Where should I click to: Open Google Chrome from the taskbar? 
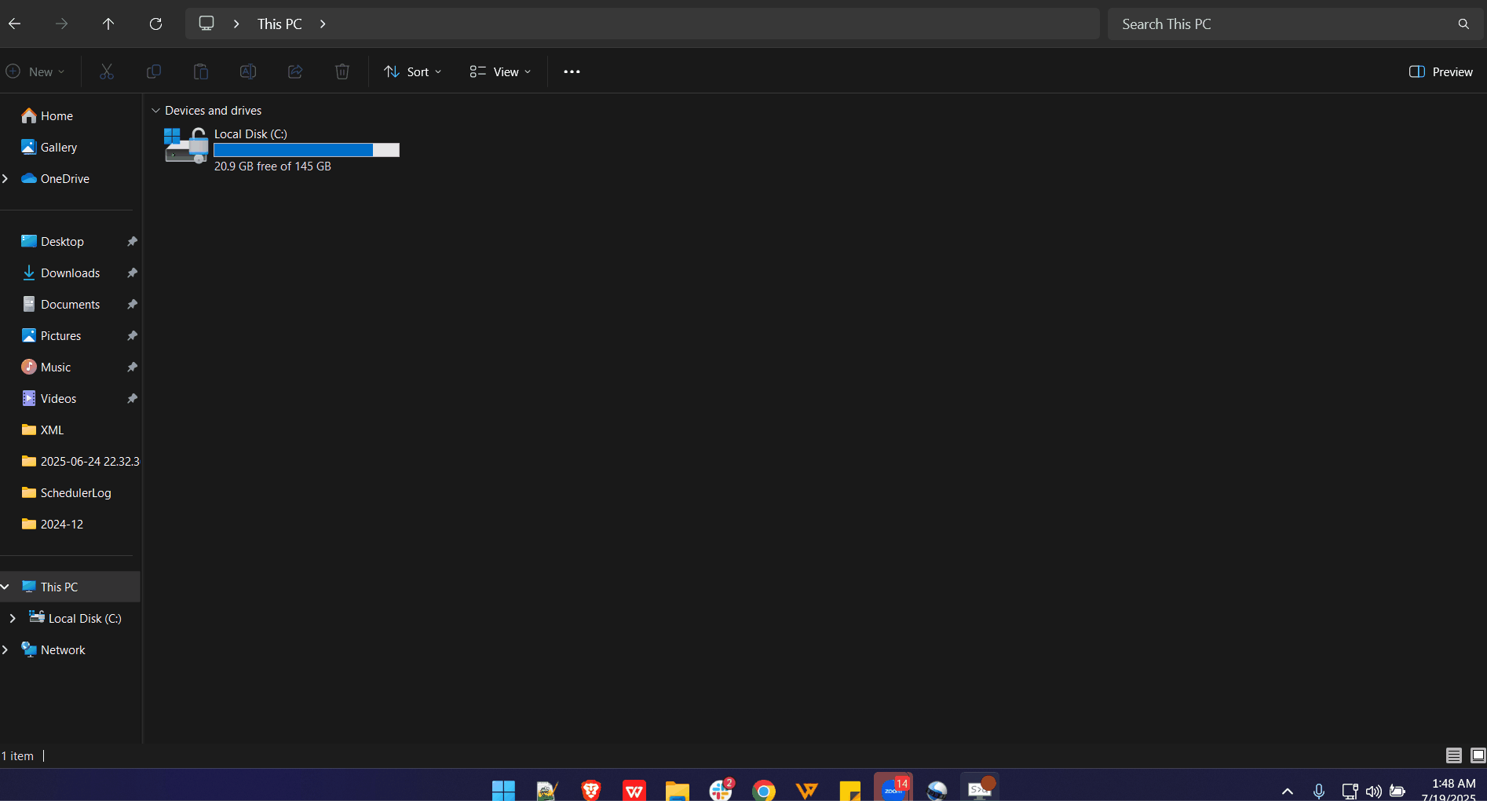pos(763,790)
